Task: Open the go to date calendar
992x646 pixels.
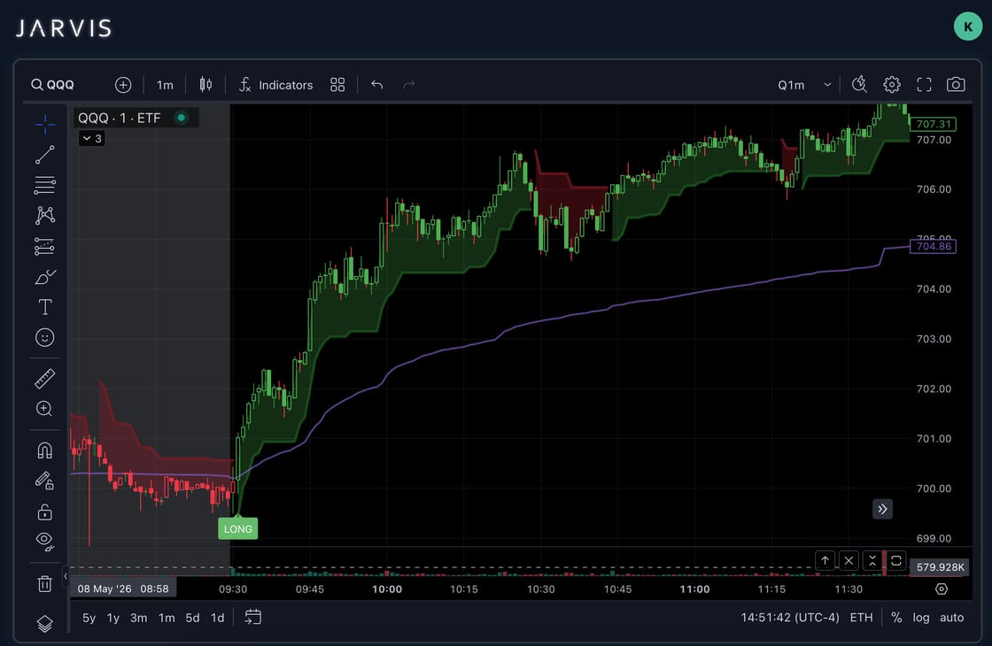Action: point(253,617)
